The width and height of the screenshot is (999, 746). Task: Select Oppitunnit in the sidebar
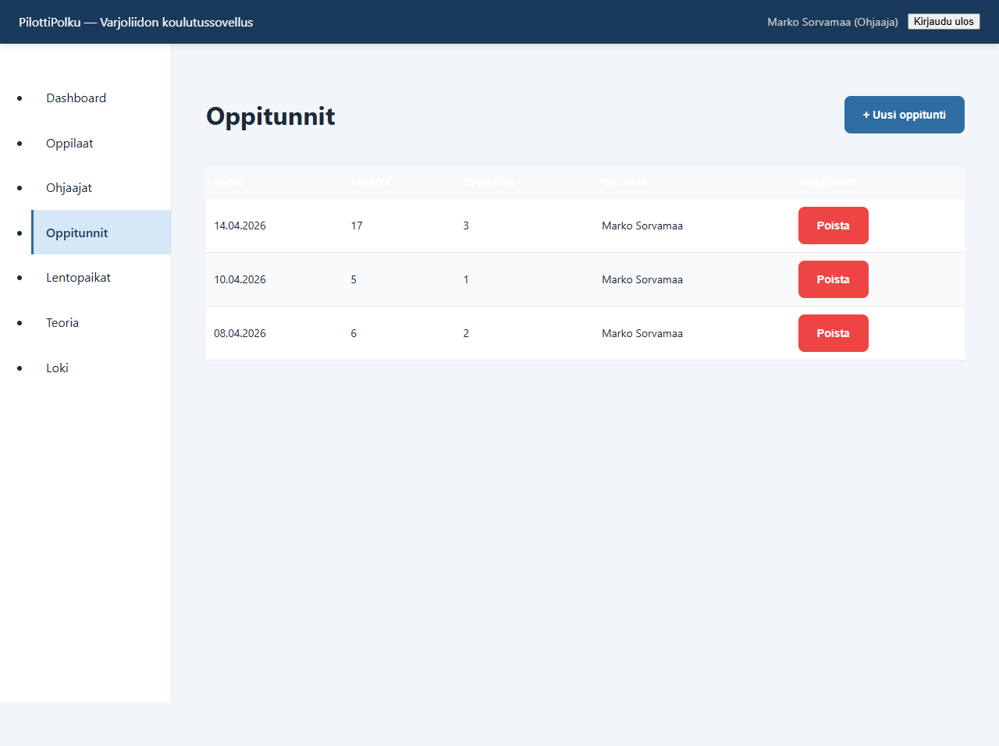pyautogui.click(x=76, y=233)
